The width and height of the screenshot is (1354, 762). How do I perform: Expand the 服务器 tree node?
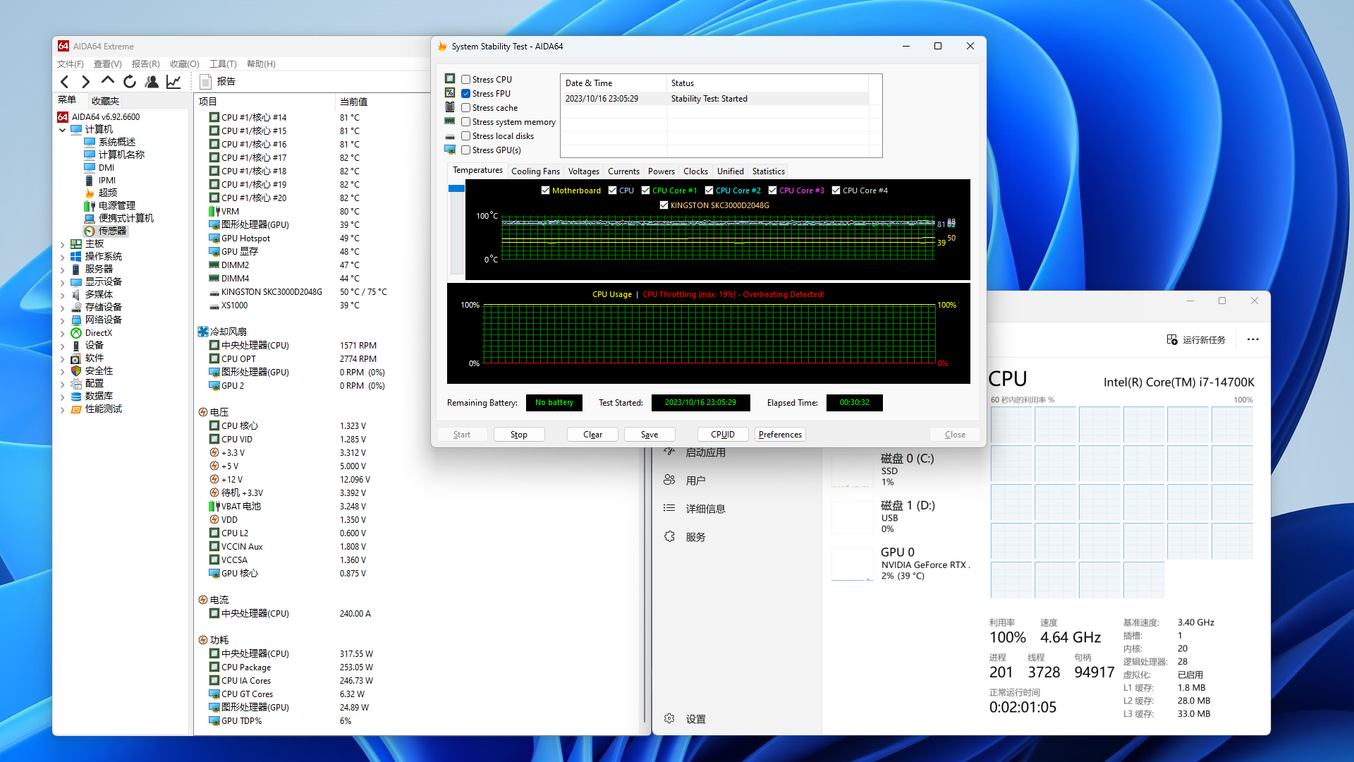coord(63,270)
